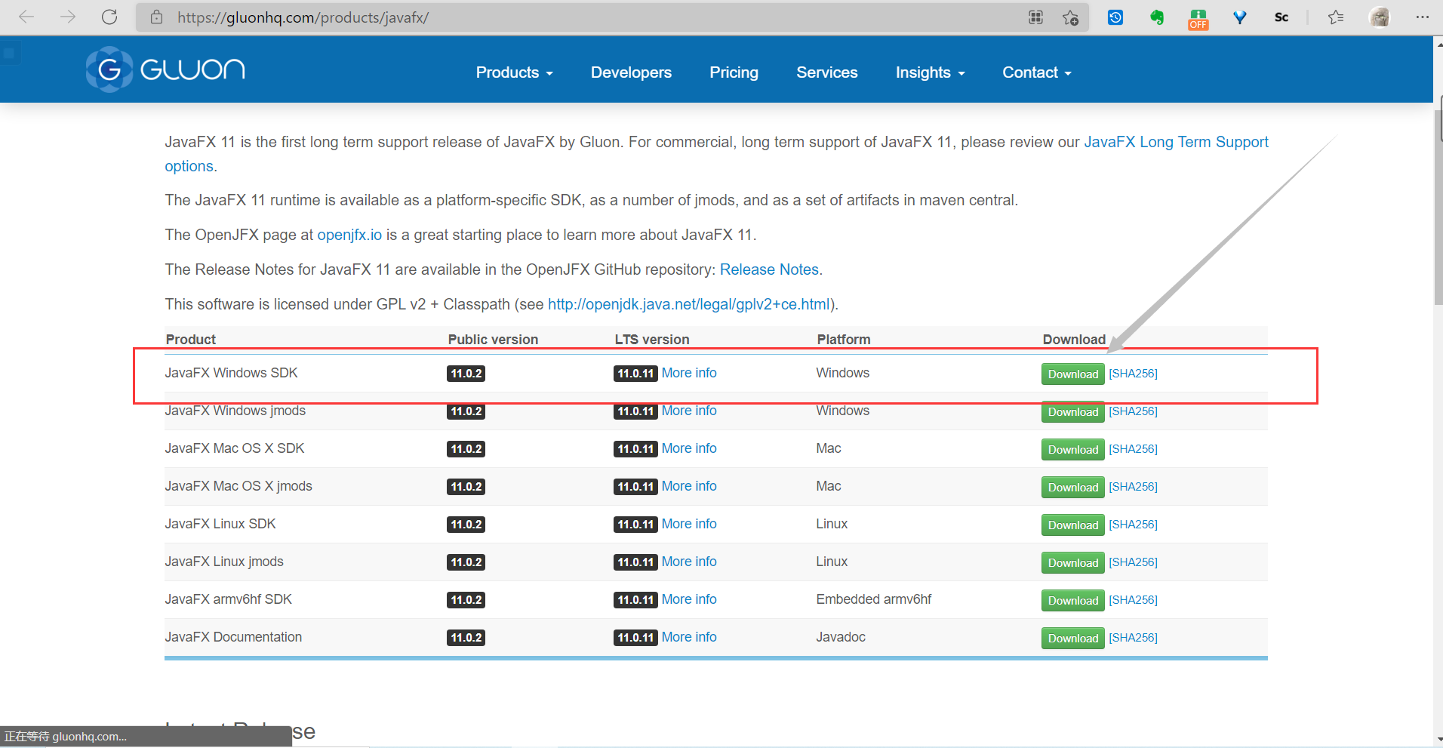Open the Services menu item
This screenshot has height=748, width=1443.
(826, 72)
